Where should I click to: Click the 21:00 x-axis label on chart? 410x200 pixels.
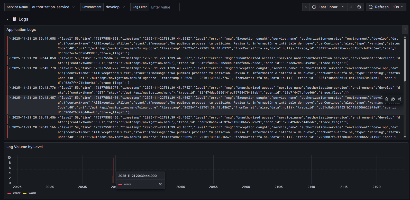[246, 187]
